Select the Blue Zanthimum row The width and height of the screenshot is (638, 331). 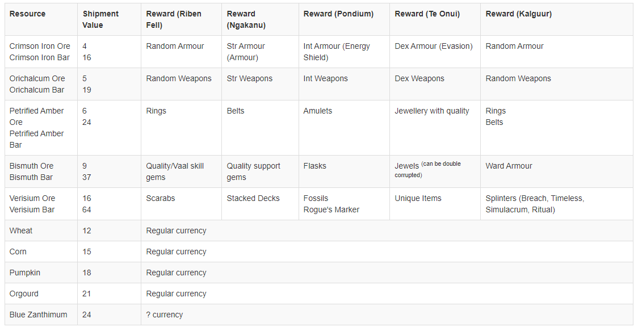pyautogui.click(x=319, y=315)
